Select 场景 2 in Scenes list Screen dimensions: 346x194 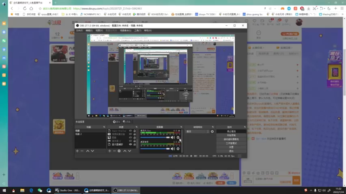click(x=90, y=134)
